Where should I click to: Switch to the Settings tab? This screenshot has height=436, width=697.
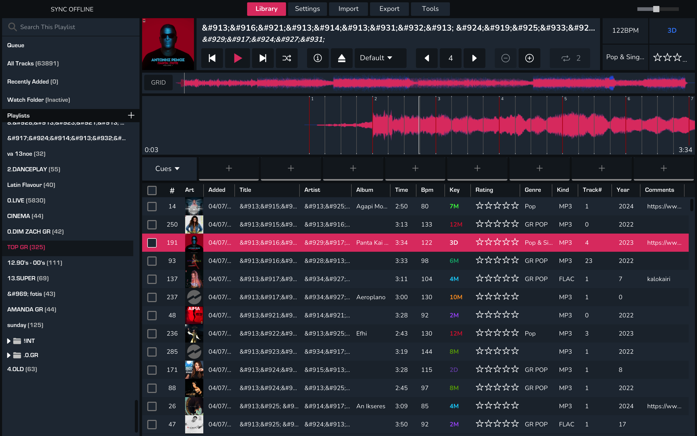(307, 9)
